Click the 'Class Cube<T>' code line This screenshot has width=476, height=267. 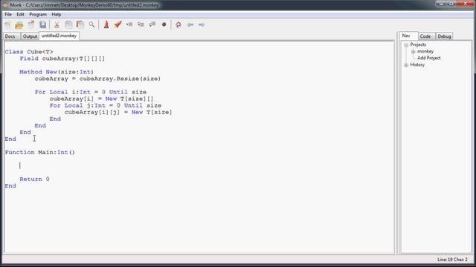click(29, 52)
